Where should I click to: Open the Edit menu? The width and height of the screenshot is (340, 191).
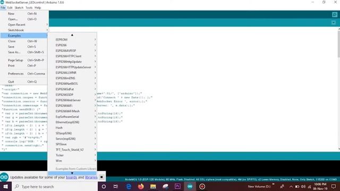click(10, 7)
